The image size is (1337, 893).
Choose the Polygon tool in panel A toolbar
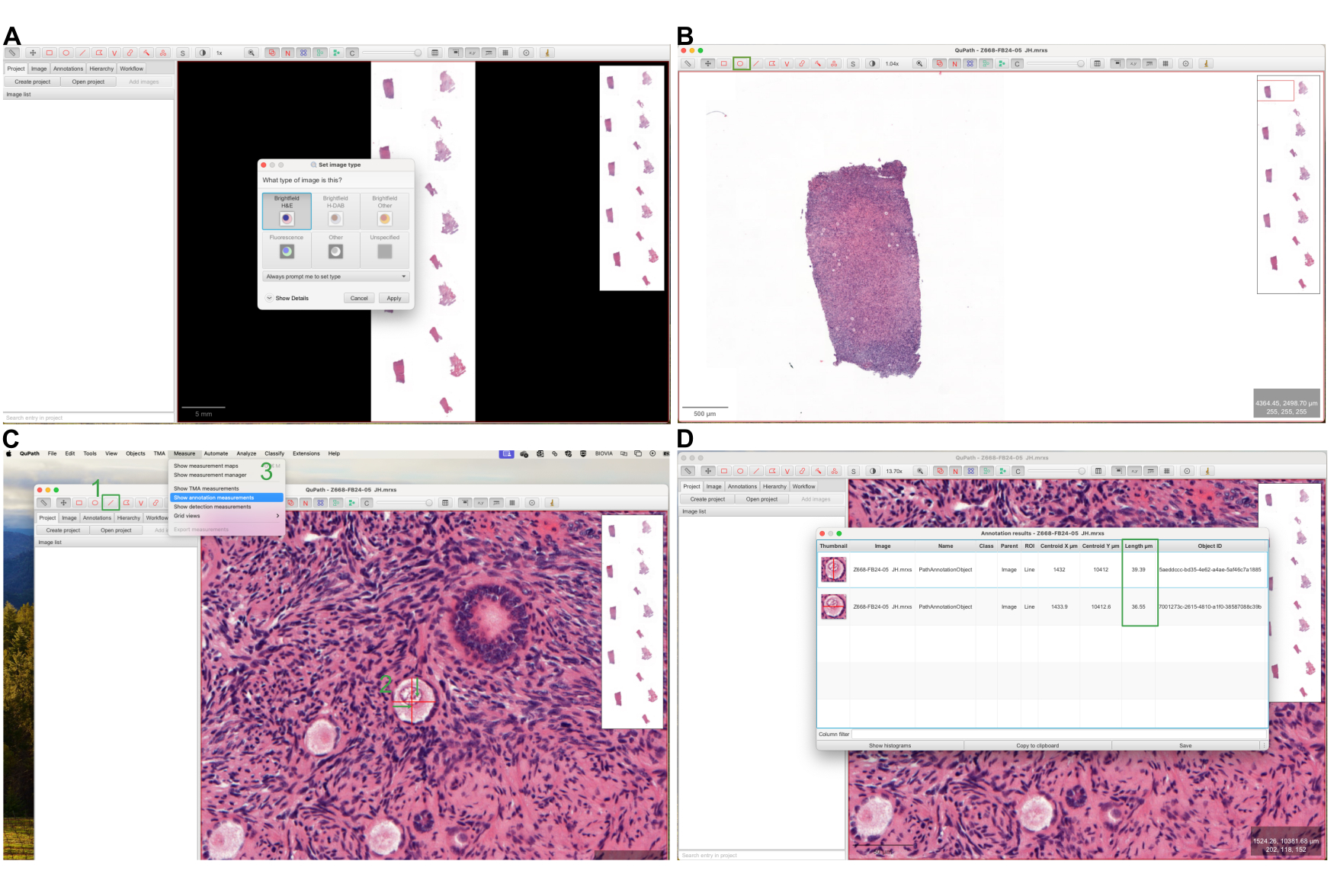pos(98,53)
